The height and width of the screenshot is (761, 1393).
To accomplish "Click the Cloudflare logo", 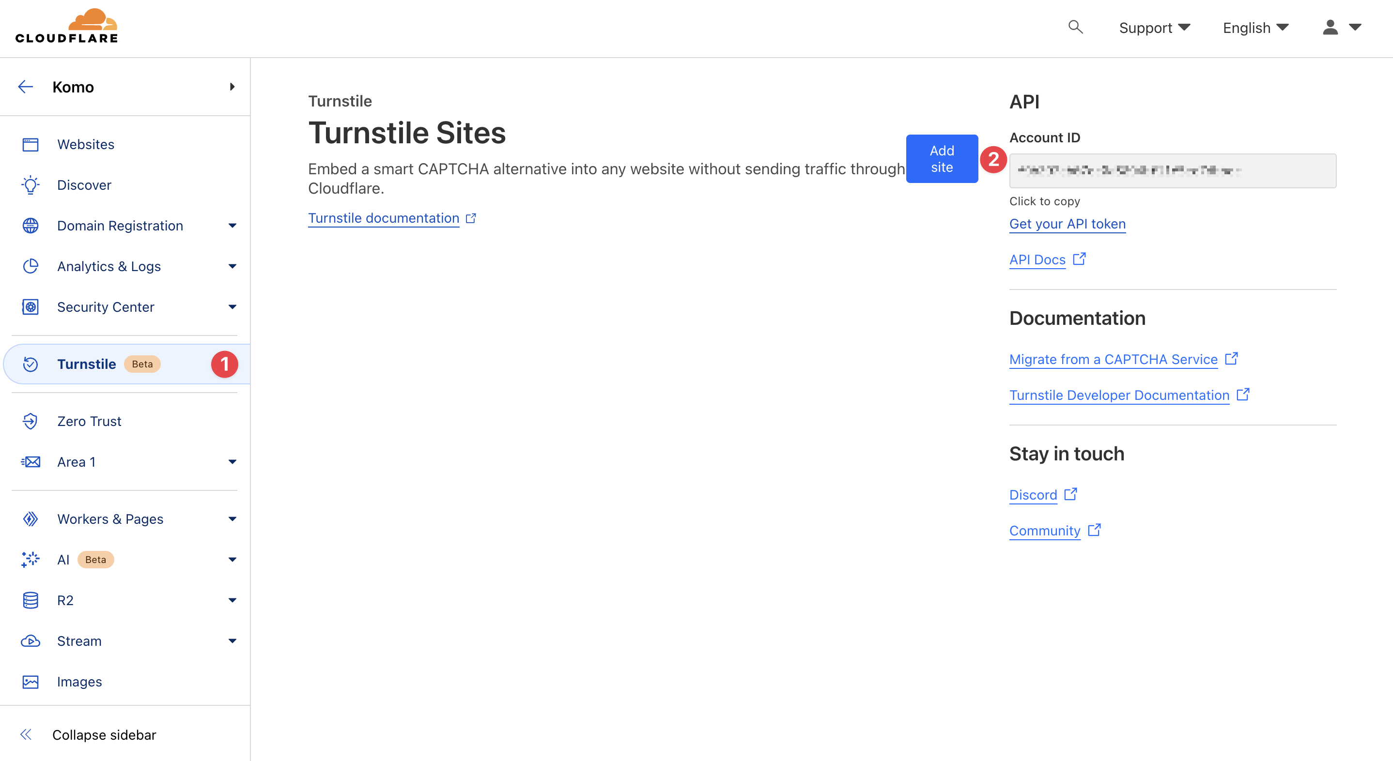I will (x=66, y=26).
